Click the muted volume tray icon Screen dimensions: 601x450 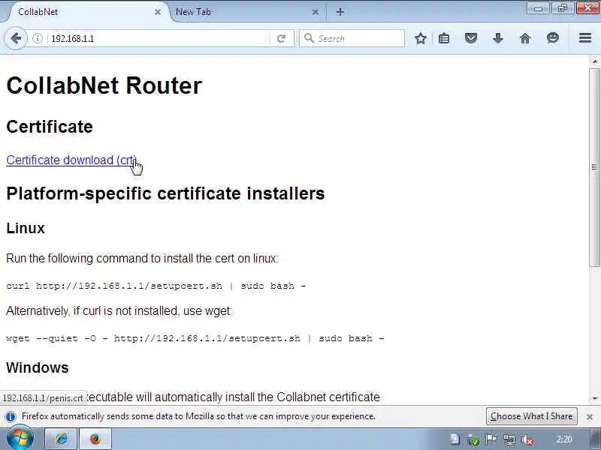528,439
